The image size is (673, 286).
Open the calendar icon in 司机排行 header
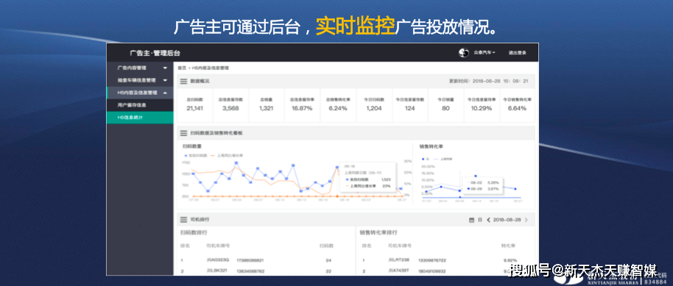[x=471, y=220]
